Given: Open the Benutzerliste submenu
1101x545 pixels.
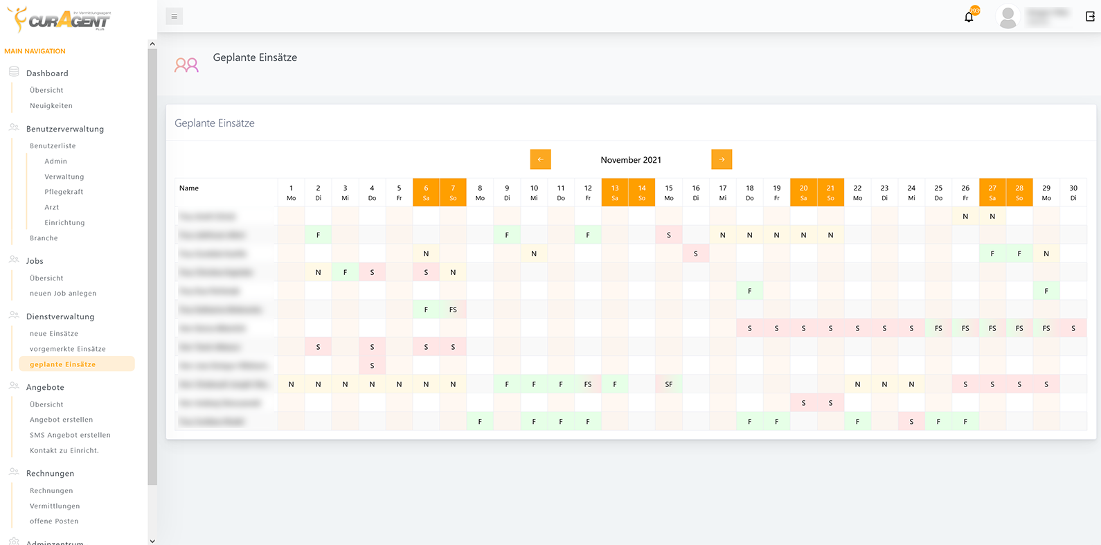Looking at the screenshot, I should tap(53, 146).
